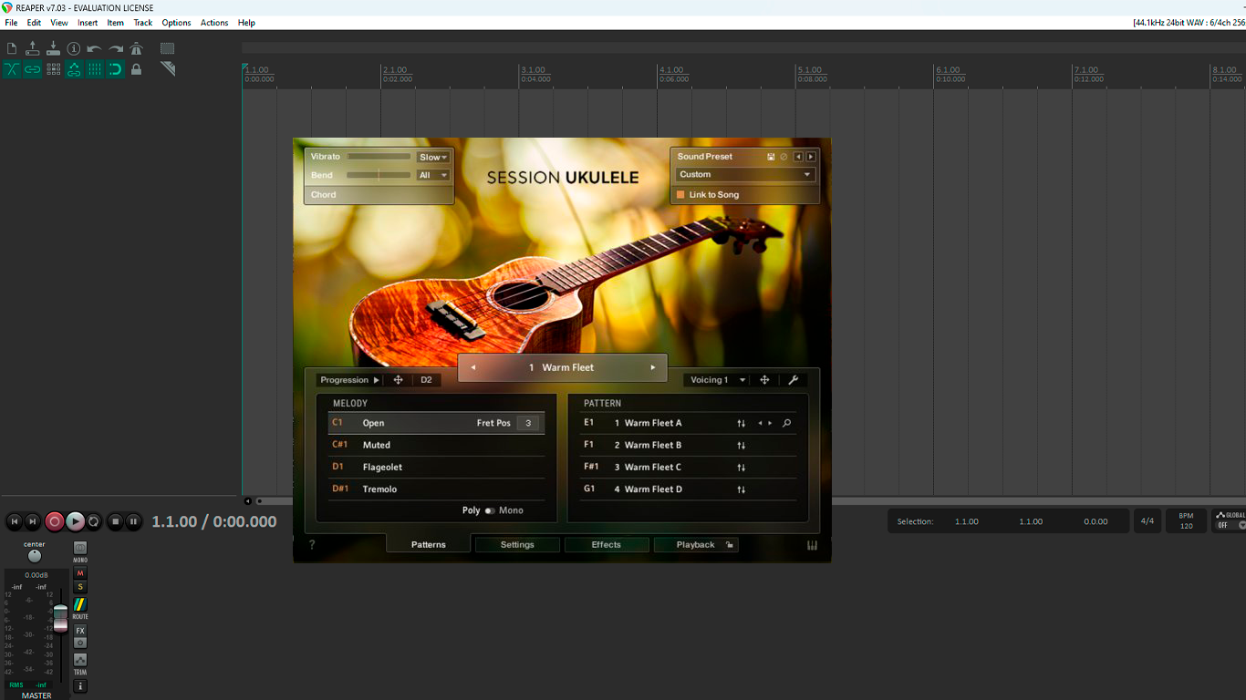Click the diagonal ruler toolbar icon
The image size is (1246, 700).
coord(167,69)
